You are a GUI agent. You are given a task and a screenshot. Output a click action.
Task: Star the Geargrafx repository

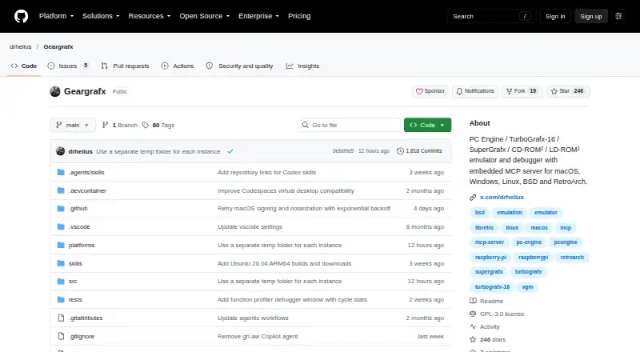568,91
